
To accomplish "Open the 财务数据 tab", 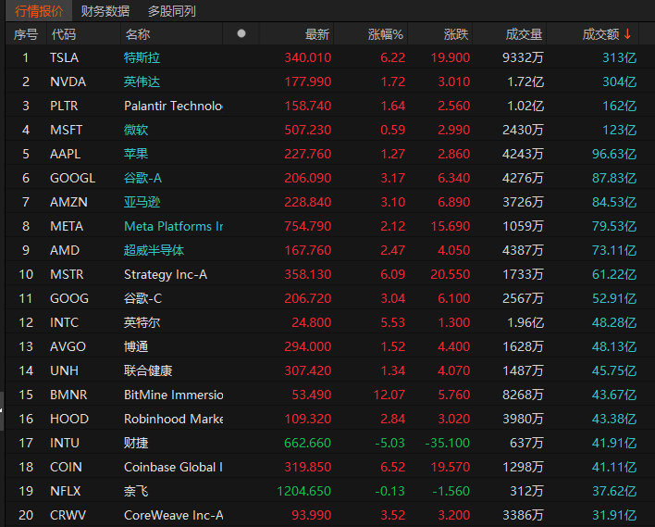I will pos(105,11).
